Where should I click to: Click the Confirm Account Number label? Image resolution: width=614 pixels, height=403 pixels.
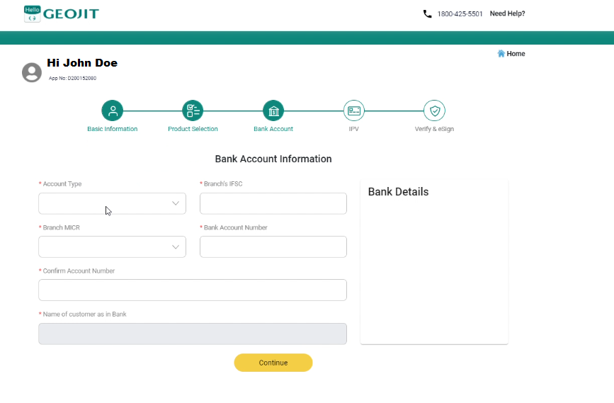[79, 271]
